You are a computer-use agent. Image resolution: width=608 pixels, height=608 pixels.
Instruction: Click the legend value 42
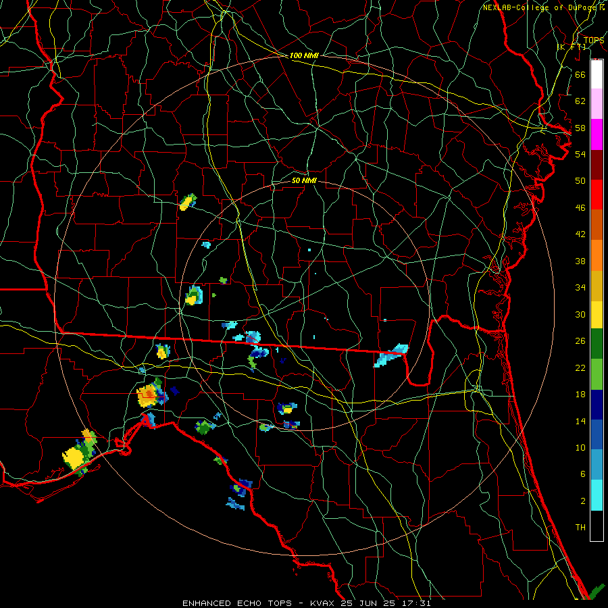[580, 234]
